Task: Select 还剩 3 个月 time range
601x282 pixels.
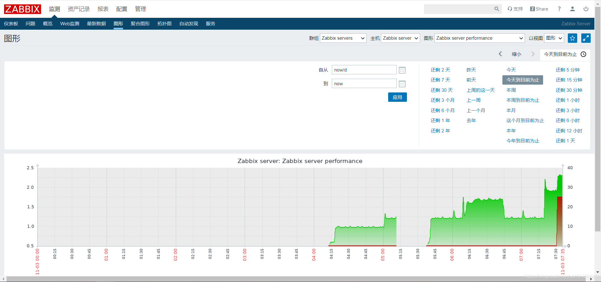Action: (x=443, y=100)
